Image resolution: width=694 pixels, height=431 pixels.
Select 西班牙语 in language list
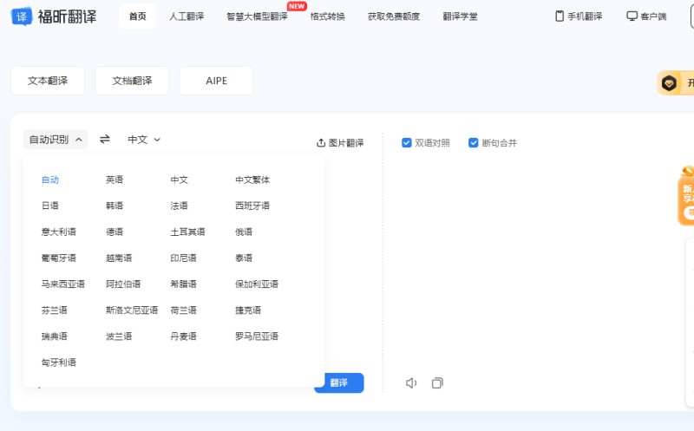coord(252,206)
